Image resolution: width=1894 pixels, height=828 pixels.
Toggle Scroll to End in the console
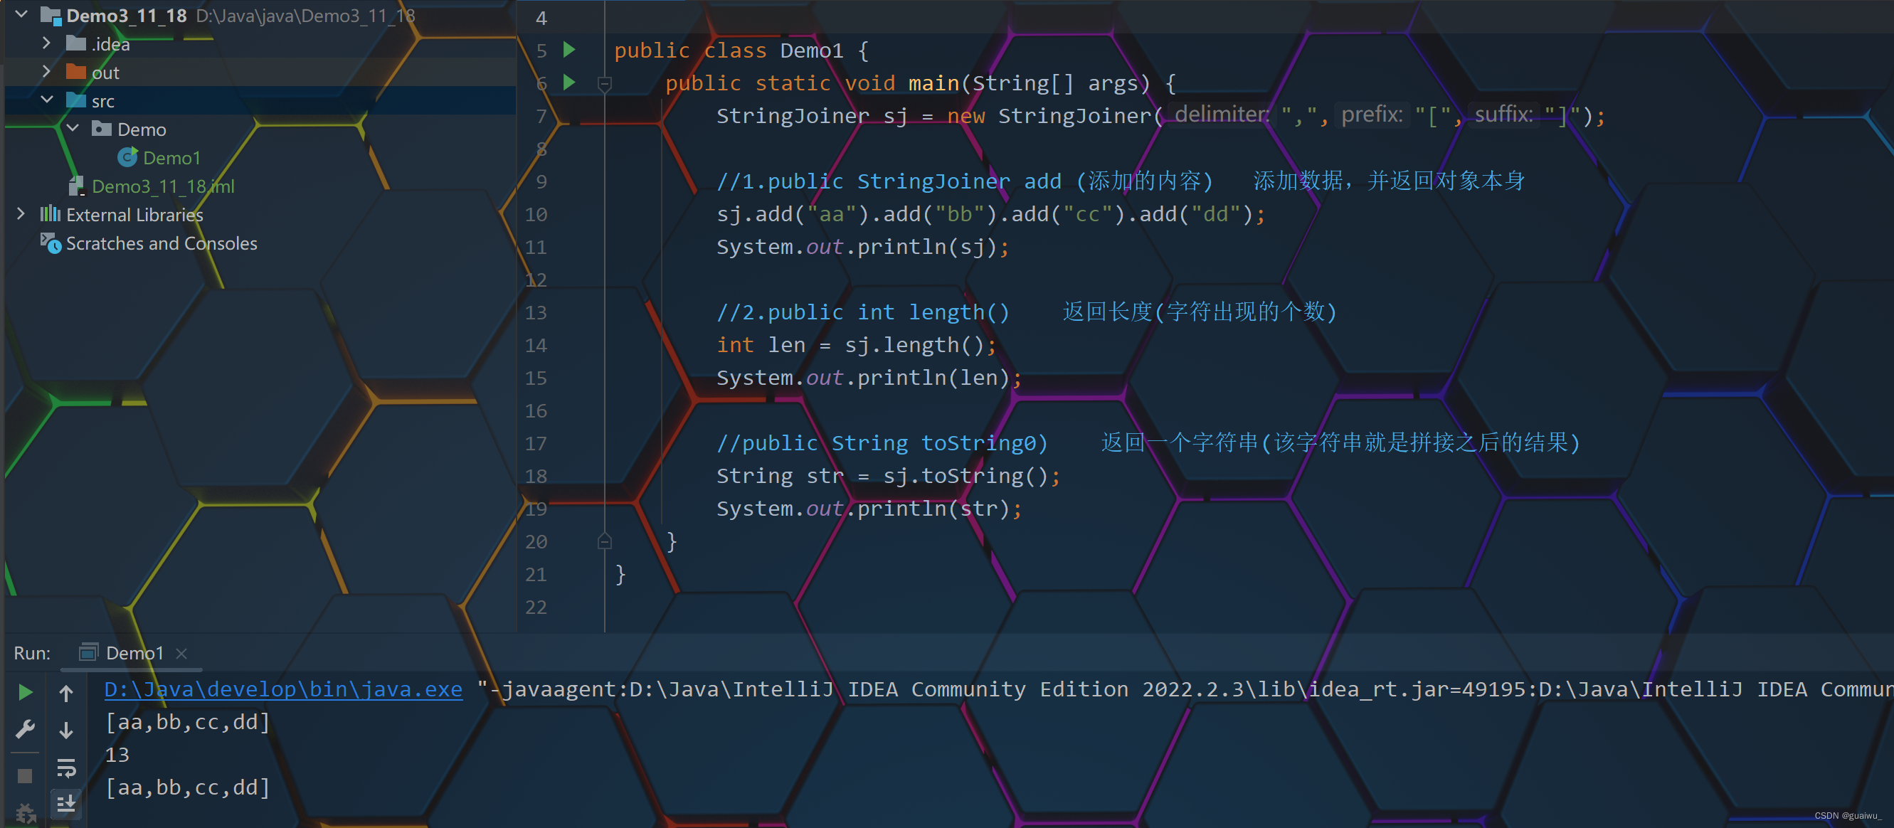(66, 804)
